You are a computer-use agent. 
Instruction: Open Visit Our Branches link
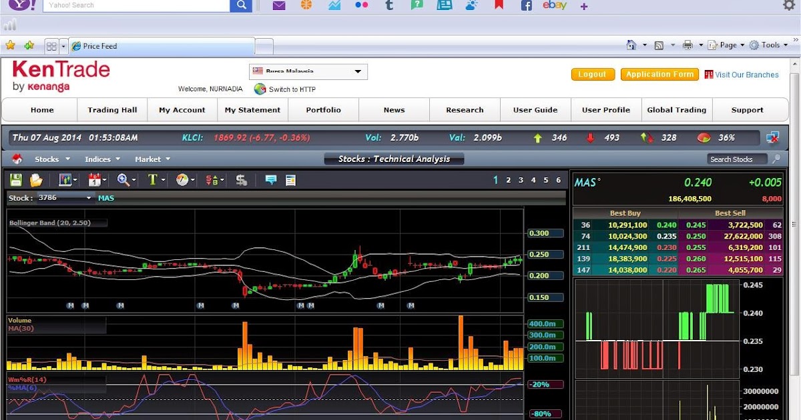tap(747, 75)
